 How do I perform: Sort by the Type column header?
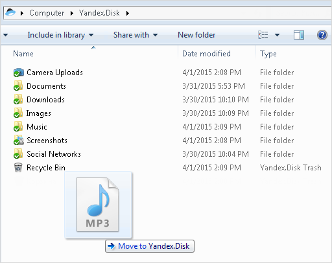[x=268, y=54]
